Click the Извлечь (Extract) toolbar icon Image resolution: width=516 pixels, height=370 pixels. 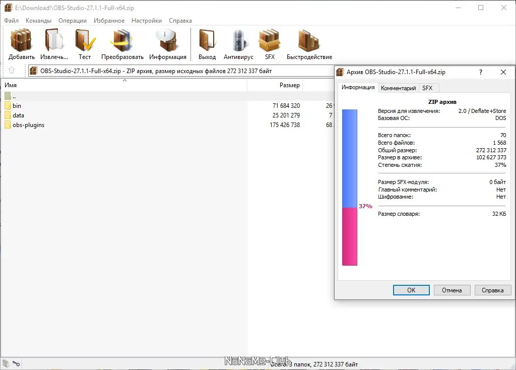coord(54,40)
